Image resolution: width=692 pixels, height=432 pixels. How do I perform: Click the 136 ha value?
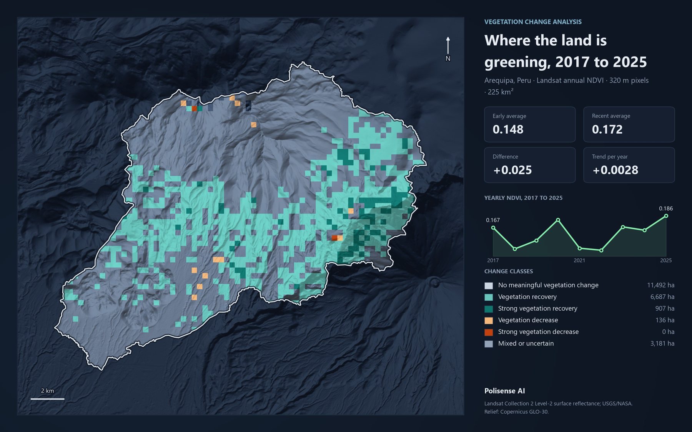(x=665, y=320)
